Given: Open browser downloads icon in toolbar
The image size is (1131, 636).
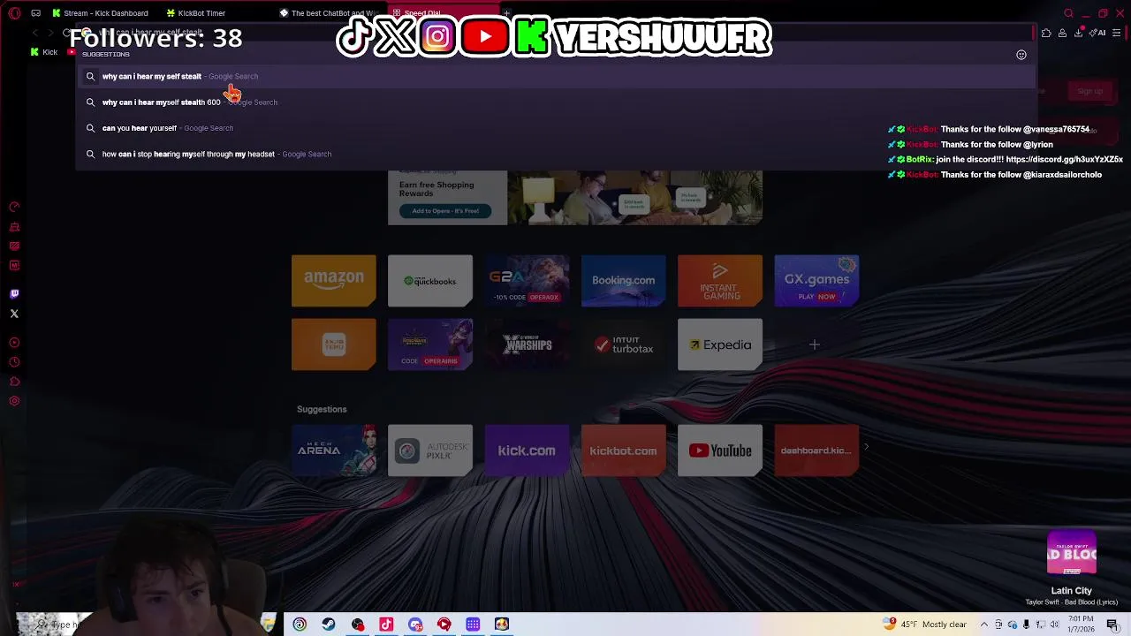Looking at the screenshot, I should point(1078,34).
